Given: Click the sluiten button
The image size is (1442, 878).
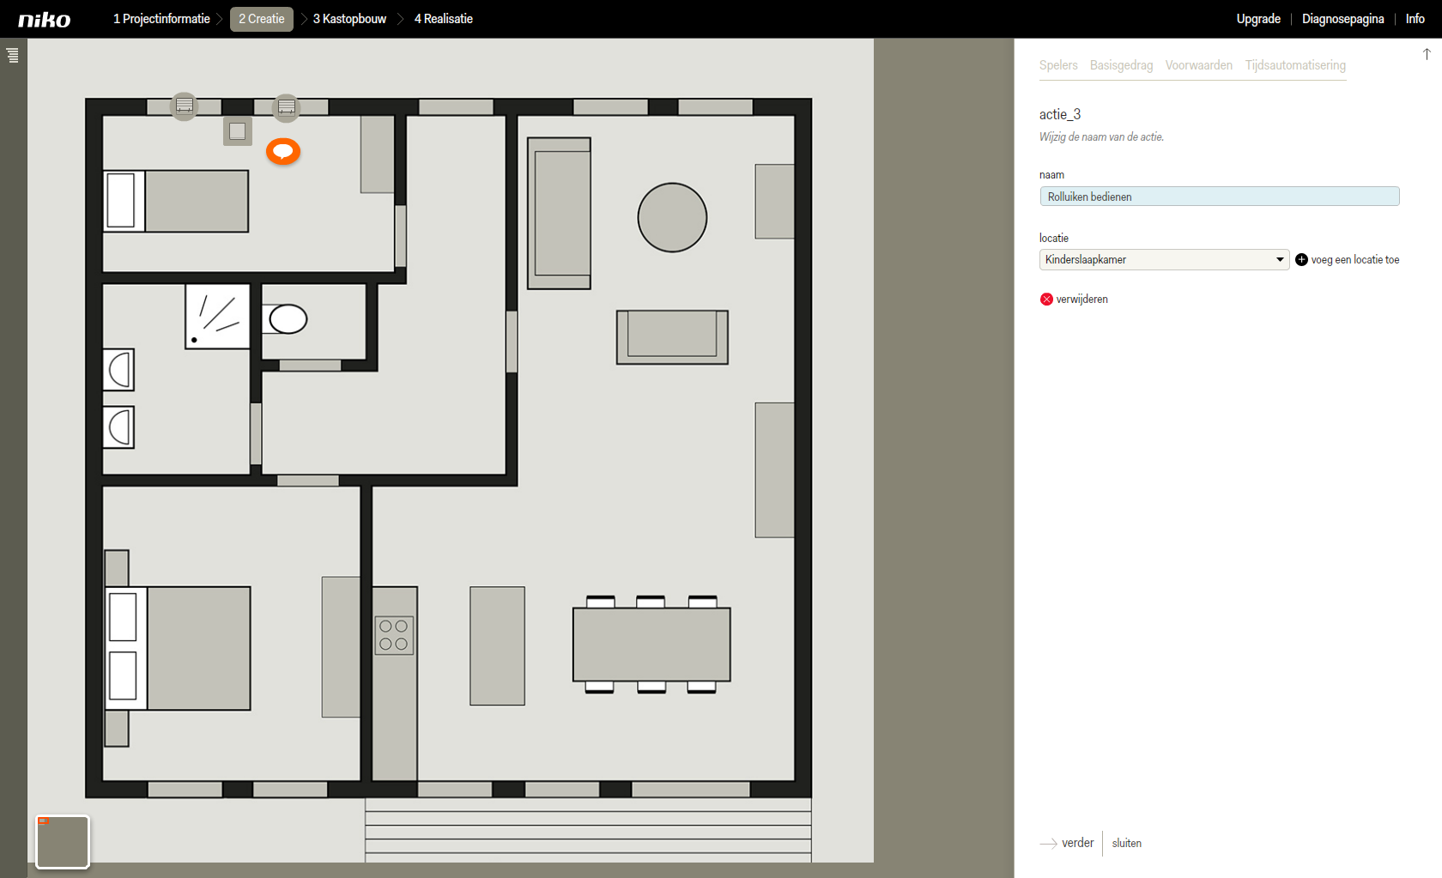Looking at the screenshot, I should 1126,844.
